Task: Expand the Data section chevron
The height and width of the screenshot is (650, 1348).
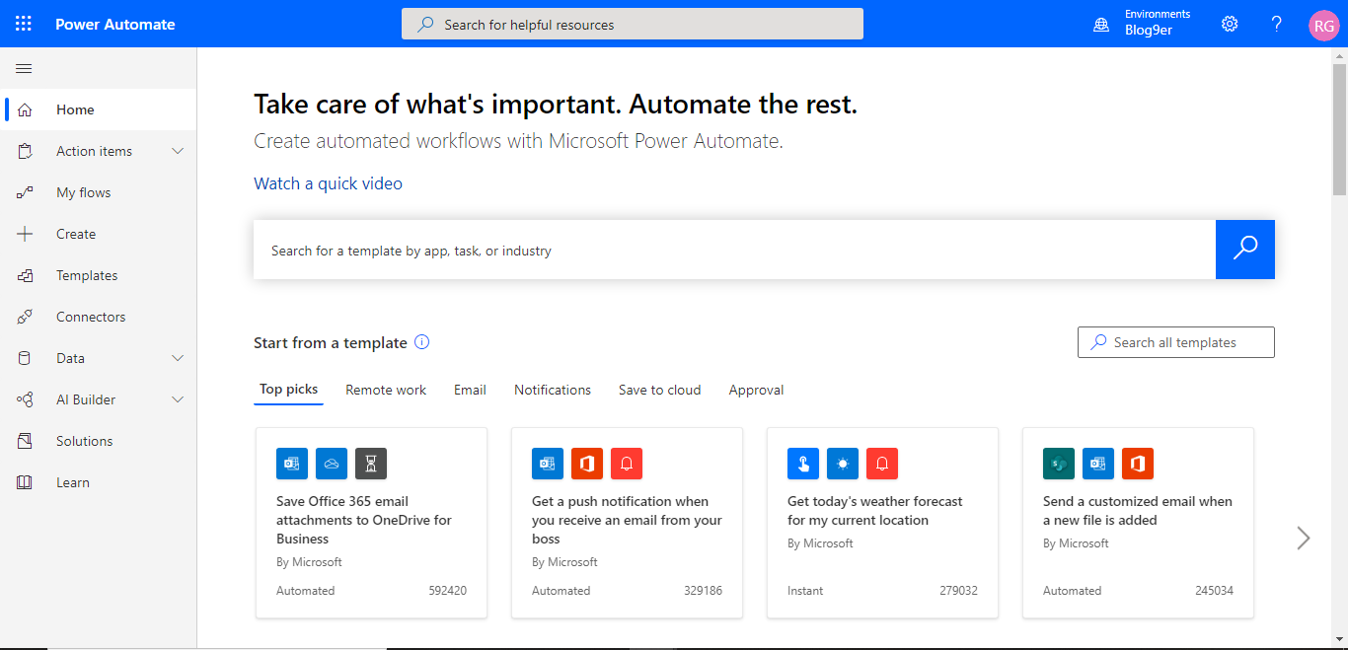Action: pos(178,358)
